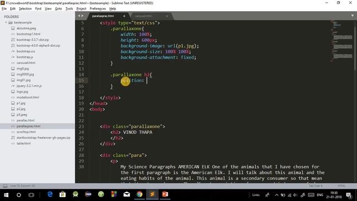357x201 pixels.
Task: Toggle sidebar via status bar icon
Action: 5,186
